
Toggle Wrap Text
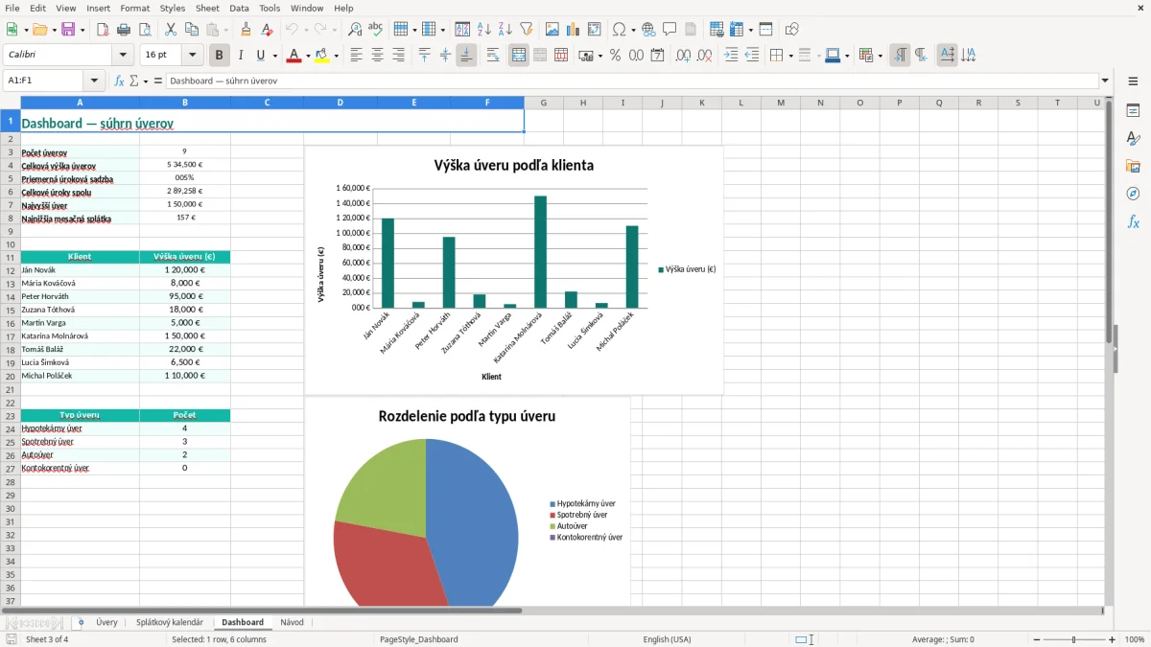point(493,56)
